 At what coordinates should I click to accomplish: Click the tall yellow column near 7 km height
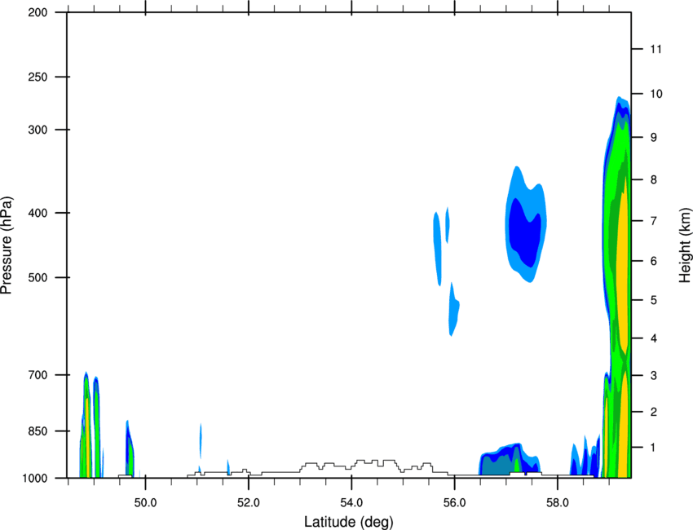tap(623, 265)
